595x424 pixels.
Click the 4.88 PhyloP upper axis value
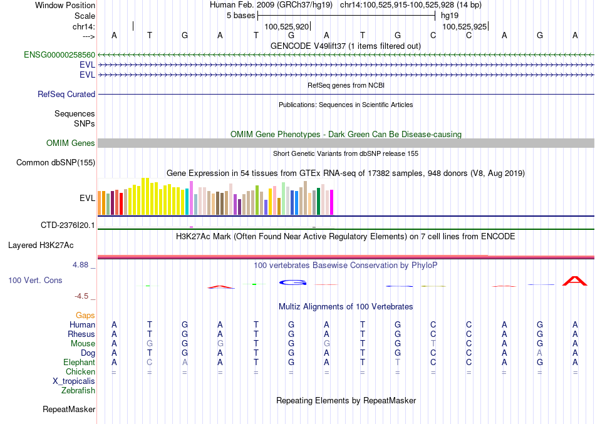tap(80, 264)
